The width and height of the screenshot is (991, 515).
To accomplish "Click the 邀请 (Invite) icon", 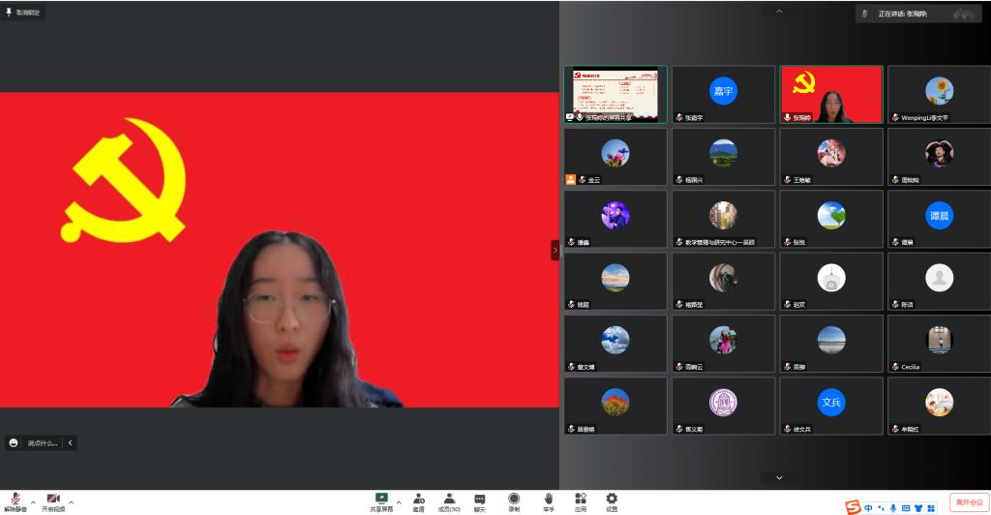I will [418, 499].
